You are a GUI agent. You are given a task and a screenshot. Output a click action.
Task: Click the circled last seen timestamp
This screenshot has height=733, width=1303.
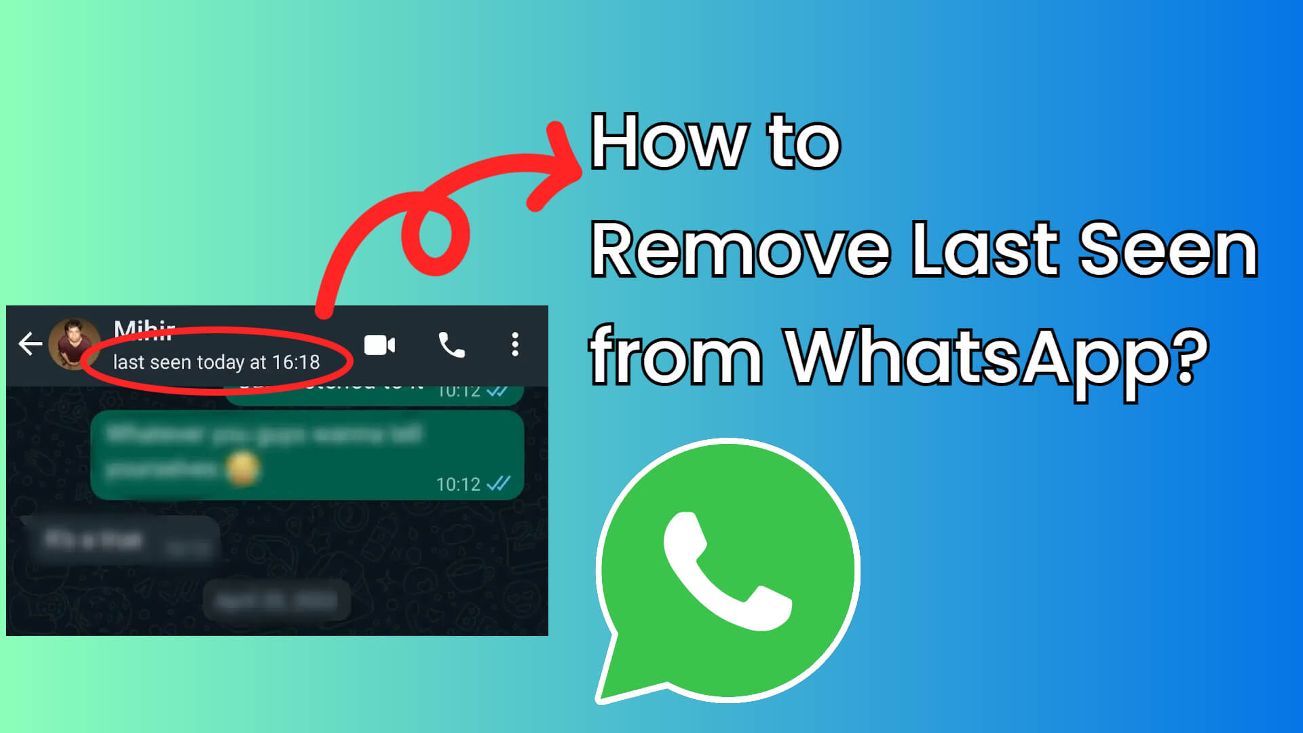[217, 360]
